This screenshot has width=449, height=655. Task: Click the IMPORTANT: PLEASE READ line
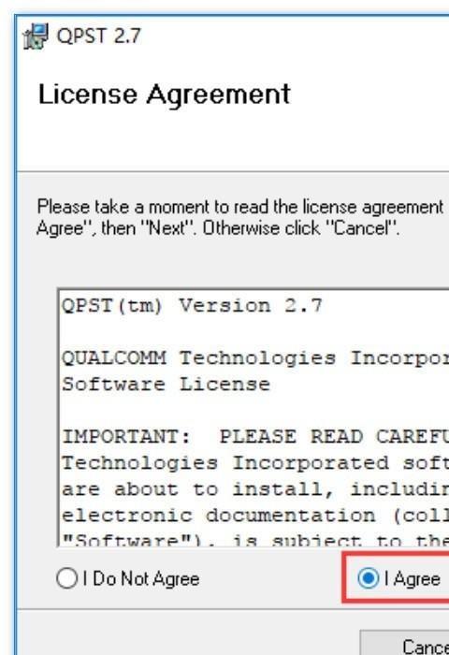coord(255,437)
